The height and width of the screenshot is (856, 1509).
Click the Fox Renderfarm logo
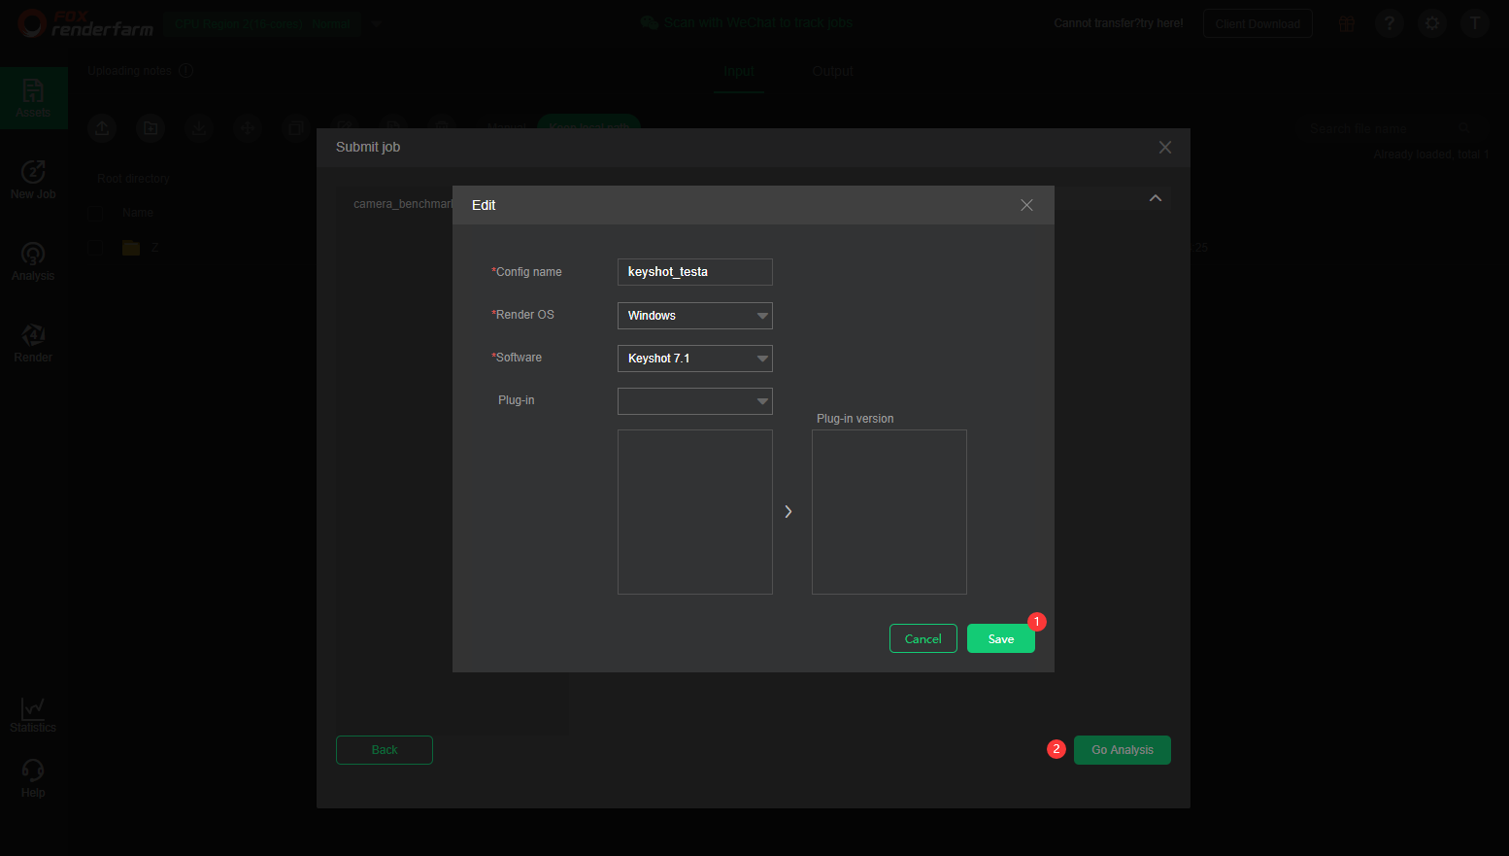tap(85, 23)
